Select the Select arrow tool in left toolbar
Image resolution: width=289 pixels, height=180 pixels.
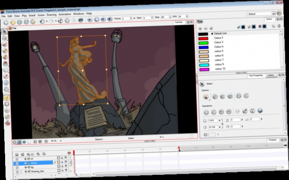click(x=4, y=31)
